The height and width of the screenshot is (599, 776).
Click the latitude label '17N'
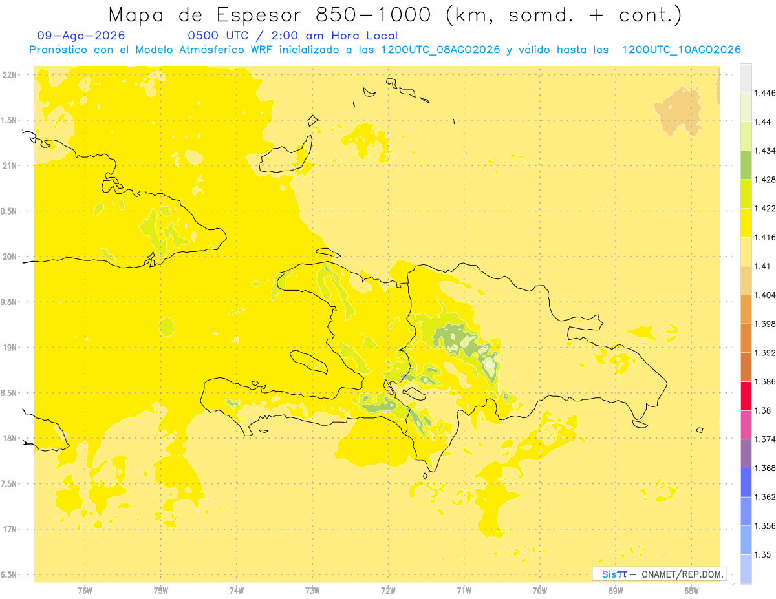pyautogui.click(x=10, y=529)
